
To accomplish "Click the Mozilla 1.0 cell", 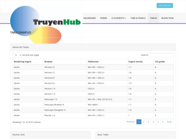I will point(65,115).
